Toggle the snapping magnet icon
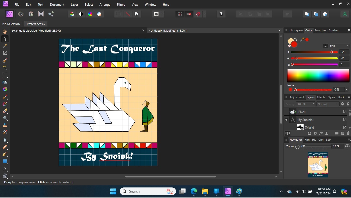 (198, 14)
